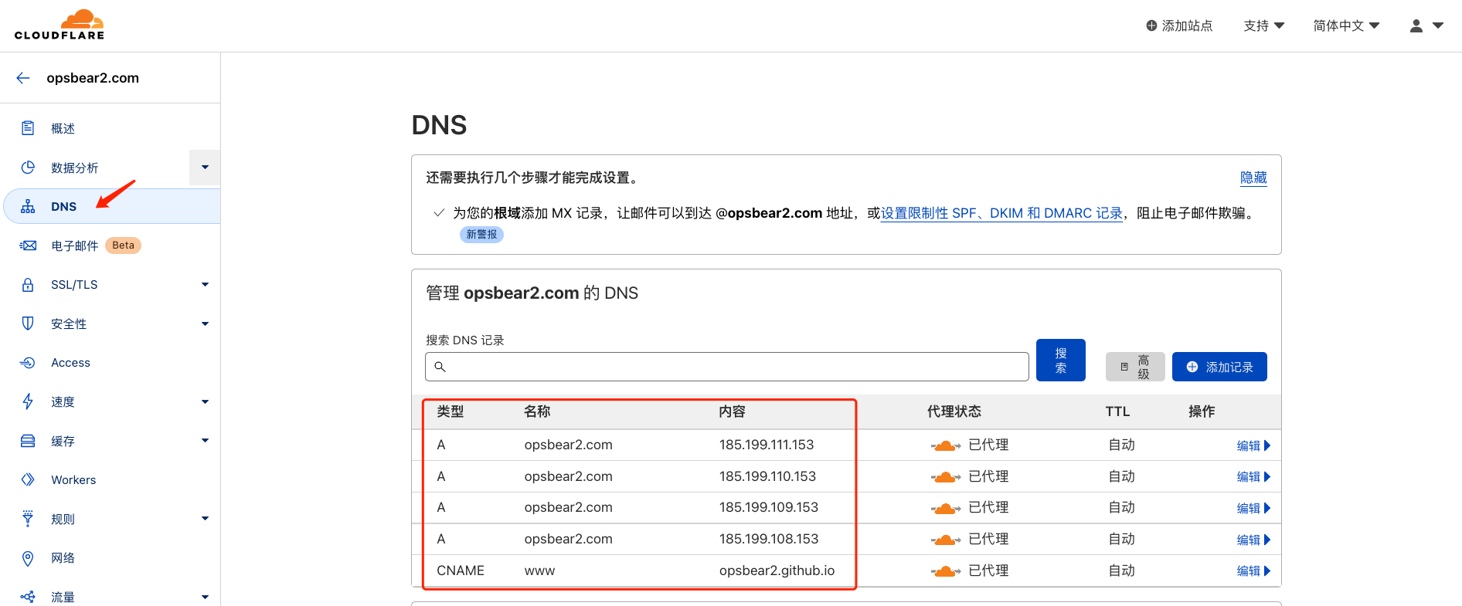
Task: Click the 内容 column header
Action: click(732, 411)
